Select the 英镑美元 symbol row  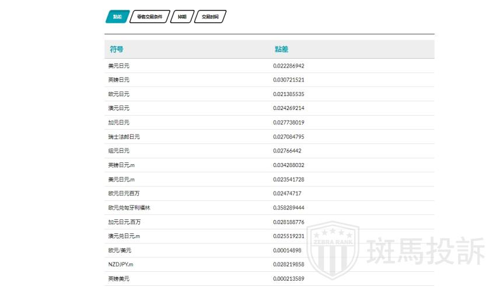[118, 279]
